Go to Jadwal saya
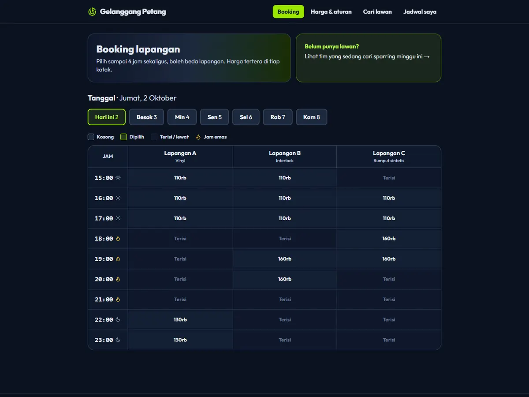529x397 pixels. [x=420, y=12]
